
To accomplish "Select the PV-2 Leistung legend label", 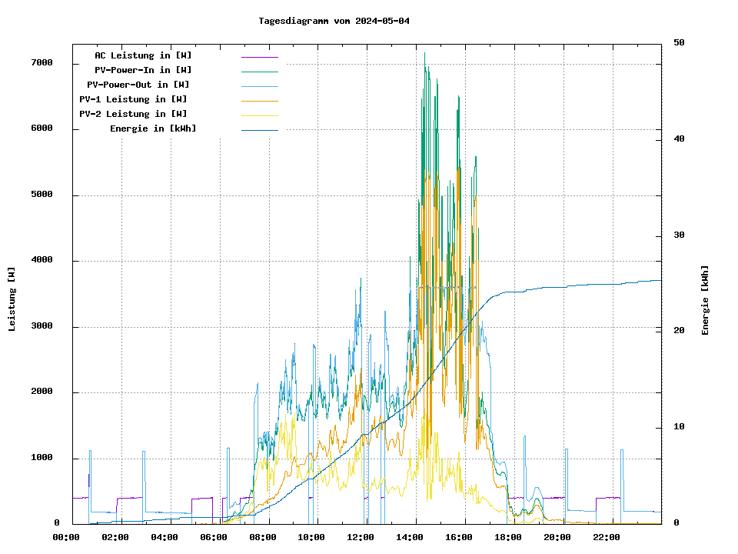I will click(x=133, y=114).
